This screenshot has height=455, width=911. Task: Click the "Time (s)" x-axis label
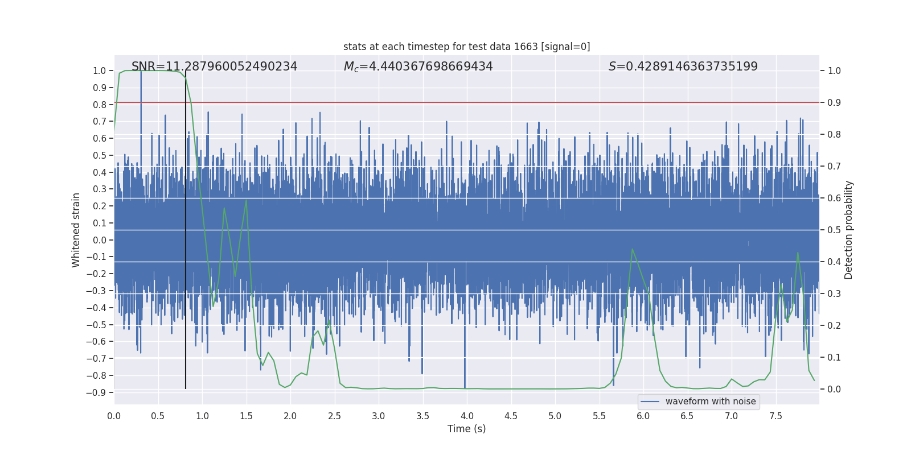click(x=466, y=429)
